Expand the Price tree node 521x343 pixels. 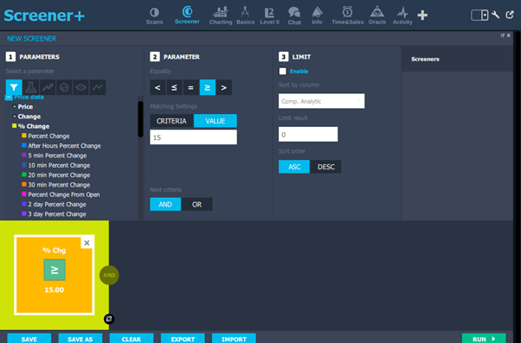pyautogui.click(x=15, y=107)
